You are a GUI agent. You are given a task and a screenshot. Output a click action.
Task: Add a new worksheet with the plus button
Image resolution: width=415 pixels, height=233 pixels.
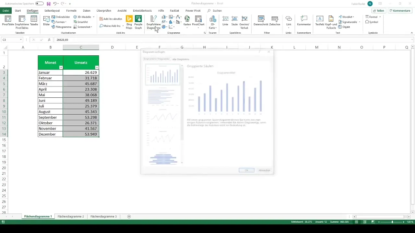point(129,216)
